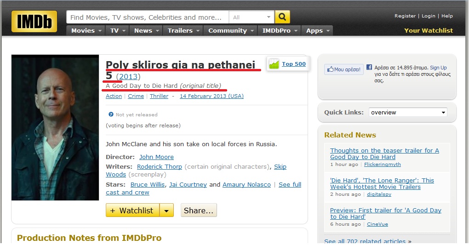The width and height of the screenshot is (469, 245).
Task: Open the CineVue source link
Action: point(377,224)
